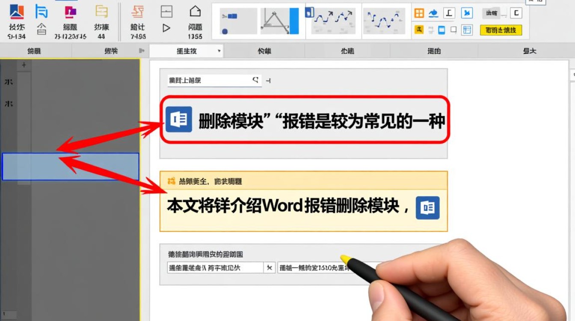
Task: Focus the right input field in bottom panel
Action: (327, 267)
